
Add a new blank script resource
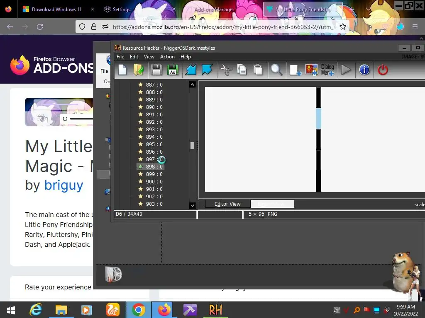295,70
